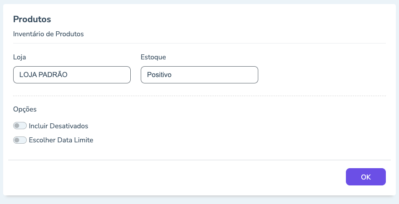Expand the Estoque dropdown
Viewport: 399px width, 204px height.
pyautogui.click(x=199, y=75)
